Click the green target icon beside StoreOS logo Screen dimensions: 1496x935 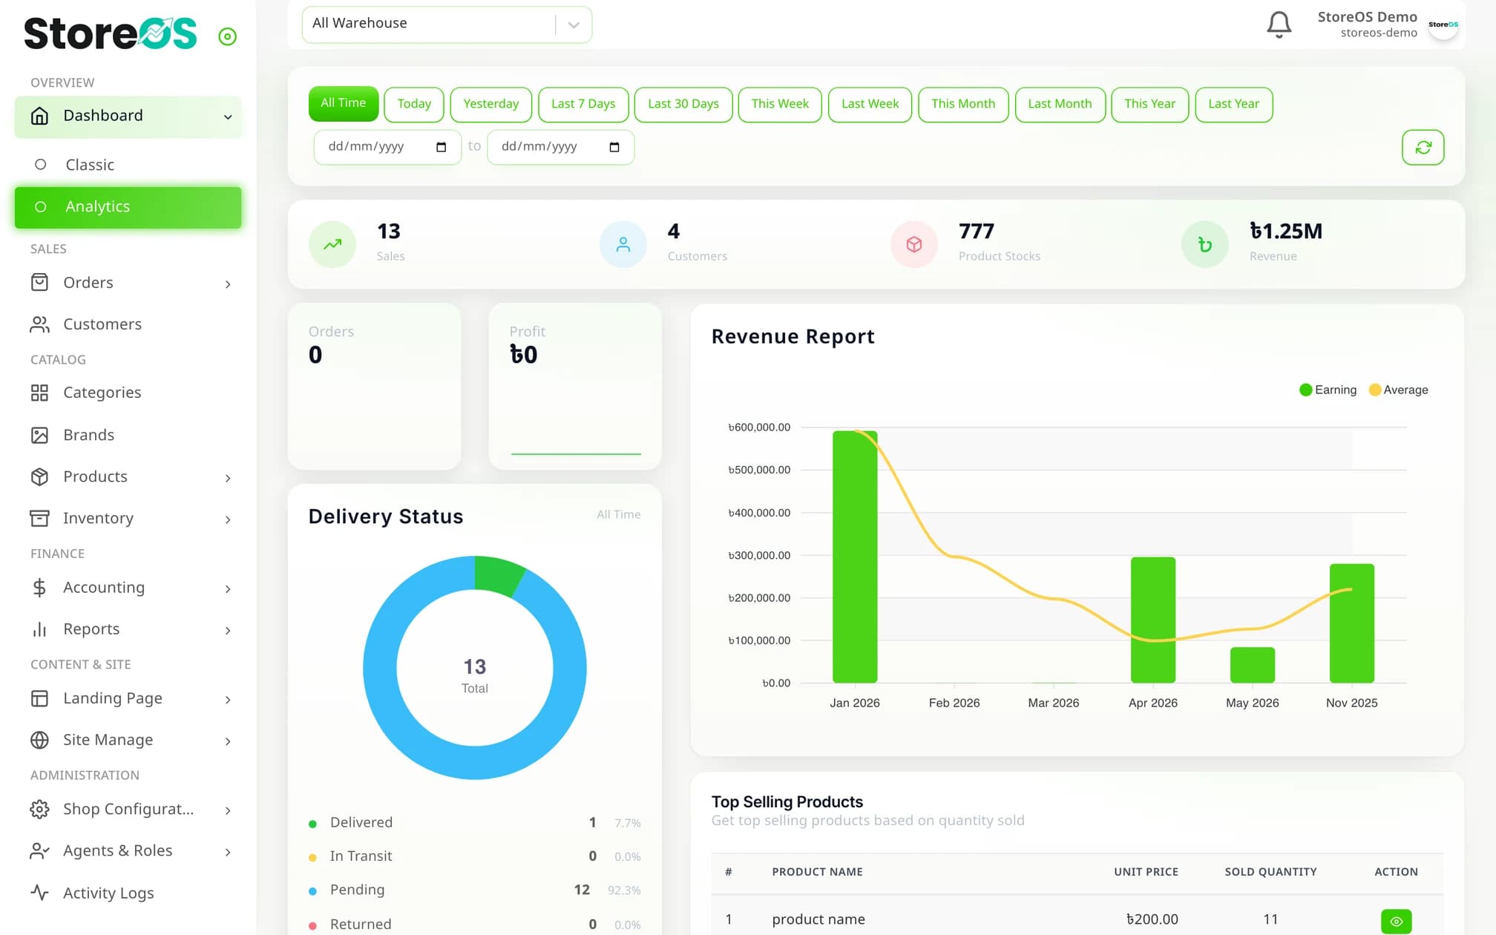pos(228,36)
